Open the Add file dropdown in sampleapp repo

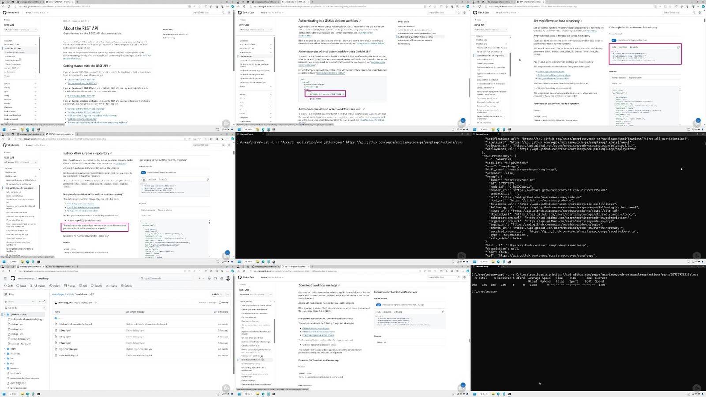click(x=216, y=294)
